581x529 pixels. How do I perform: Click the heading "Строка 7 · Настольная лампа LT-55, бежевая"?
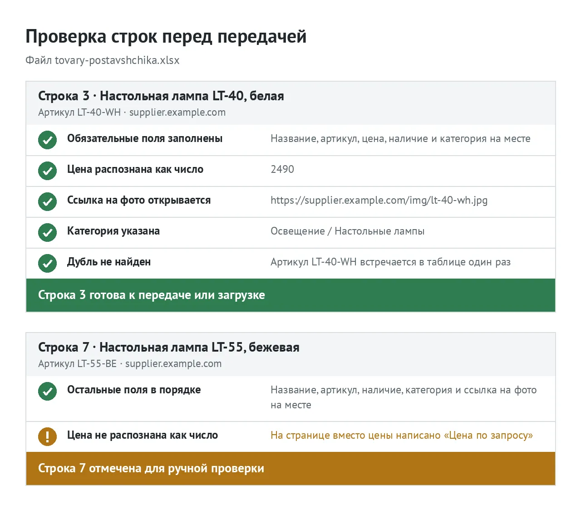[169, 347]
